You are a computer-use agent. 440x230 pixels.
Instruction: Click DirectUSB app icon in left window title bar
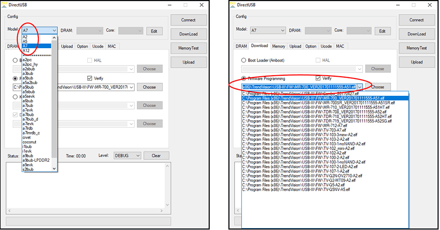(x=6, y=5)
